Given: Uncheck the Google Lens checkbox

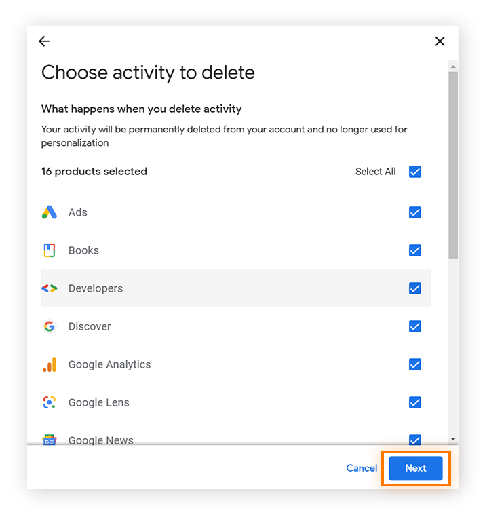Looking at the screenshot, I should (x=414, y=402).
